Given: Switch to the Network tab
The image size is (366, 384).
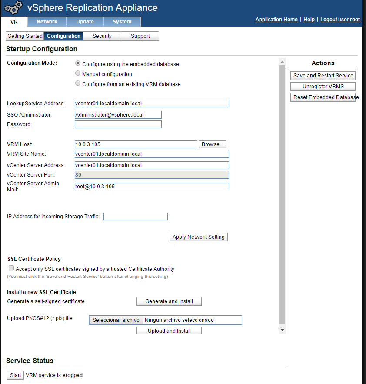Looking at the screenshot, I should [x=47, y=21].
